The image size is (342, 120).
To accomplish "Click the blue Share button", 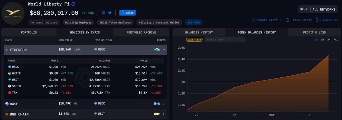I will click(127, 13).
